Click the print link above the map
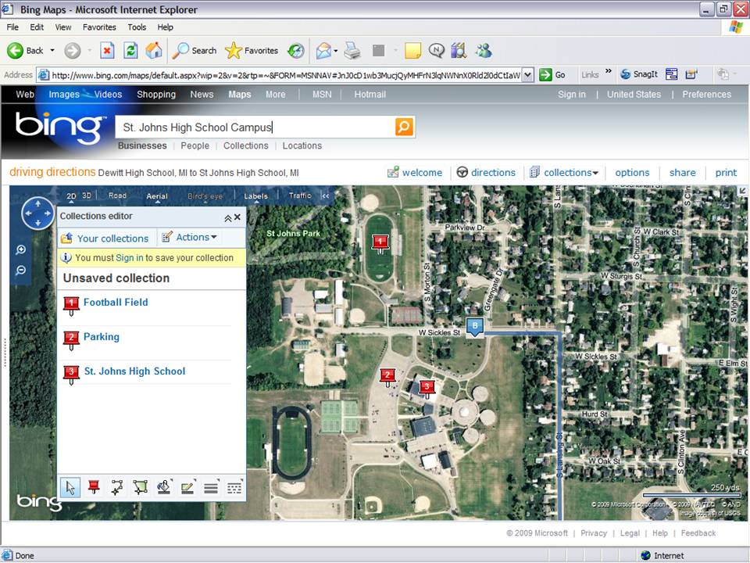Image resolution: width=750 pixels, height=563 pixels. point(726,172)
